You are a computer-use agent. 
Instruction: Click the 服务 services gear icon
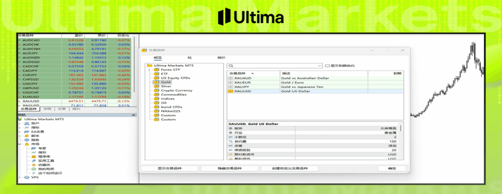pyautogui.click(x=27, y=140)
